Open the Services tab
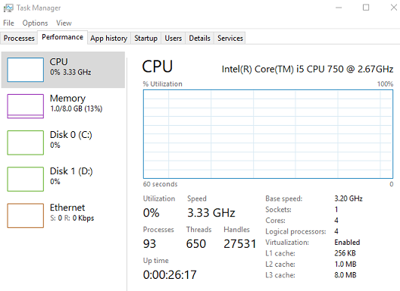 pos(230,38)
